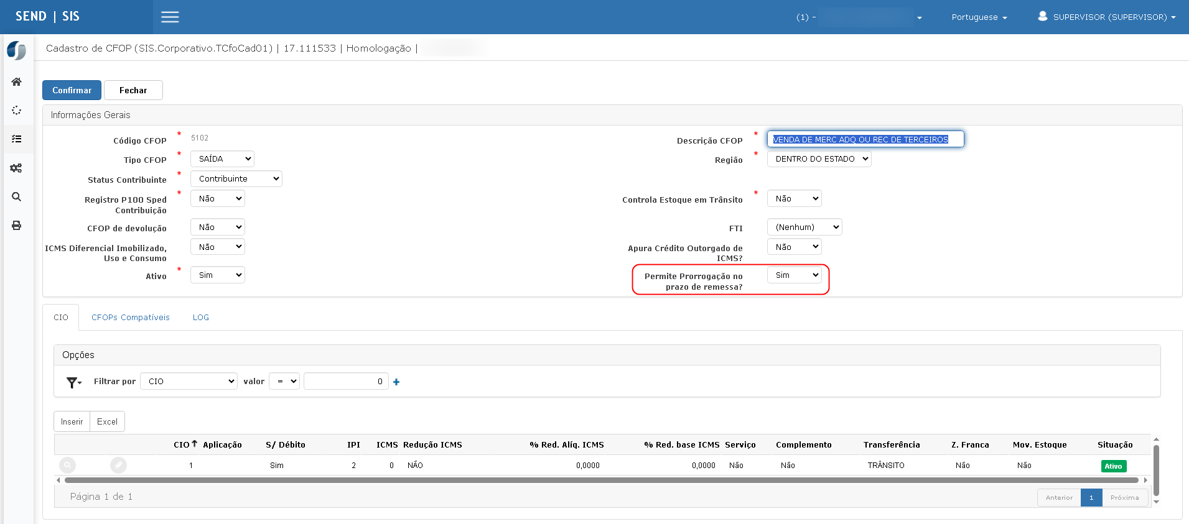The image size is (1189, 524).
Task: Open Apura Crédito Outorgado de ICMS dropdown
Action: click(x=794, y=247)
